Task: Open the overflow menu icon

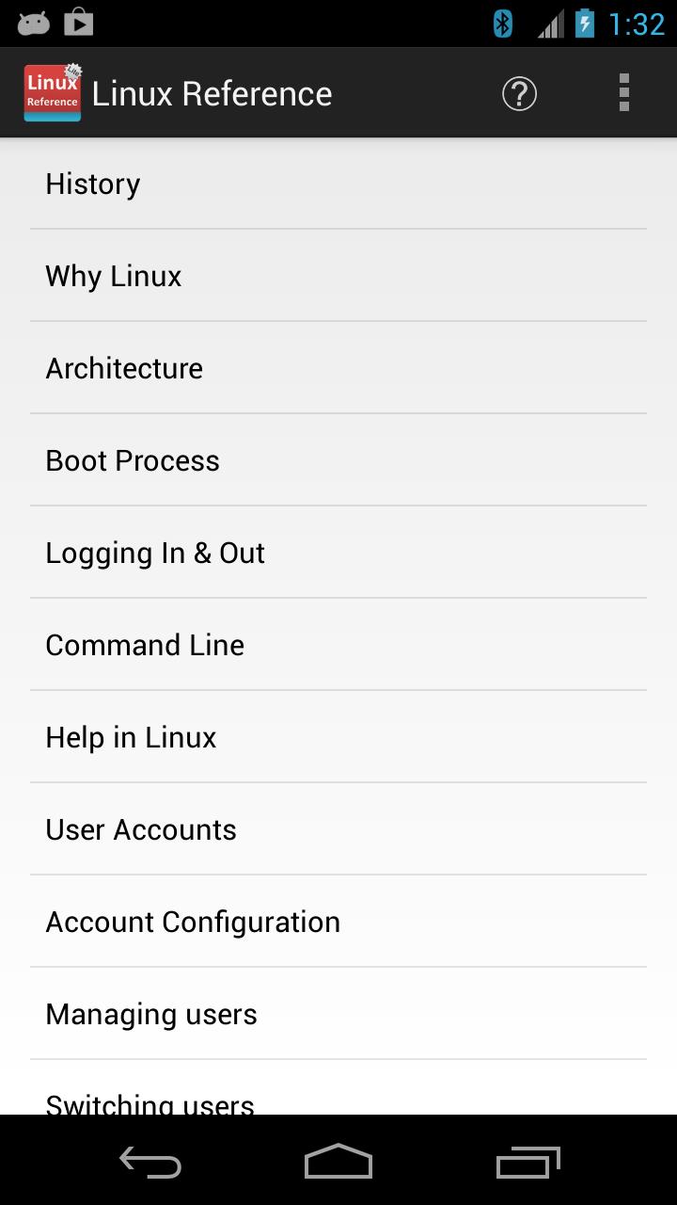Action: [x=623, y=93]
